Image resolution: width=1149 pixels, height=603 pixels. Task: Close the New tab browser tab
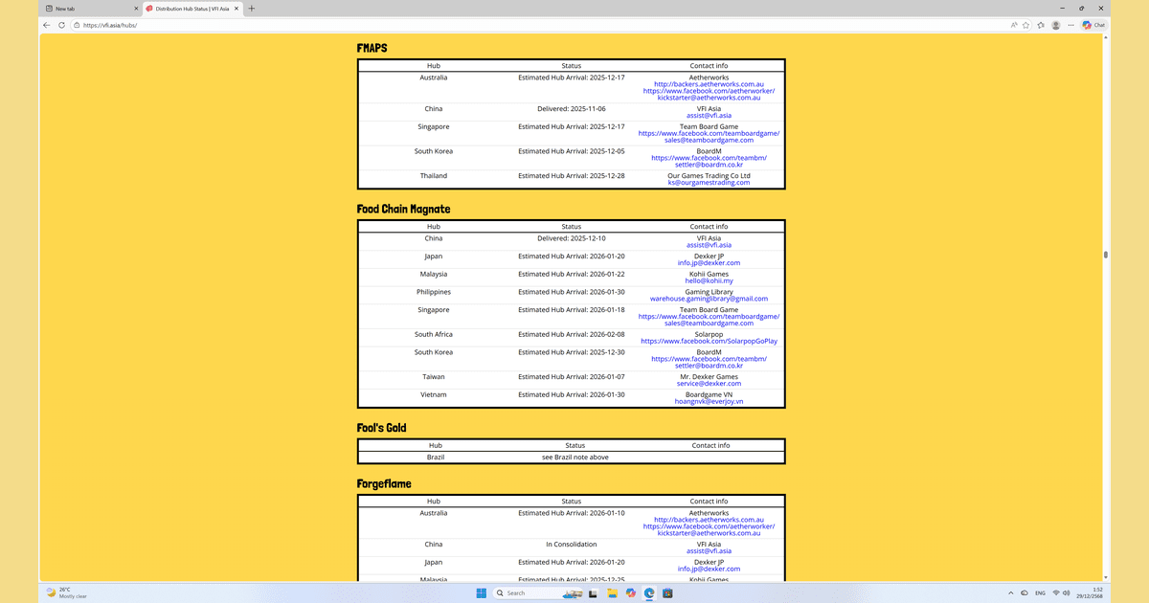click(134, 9)
